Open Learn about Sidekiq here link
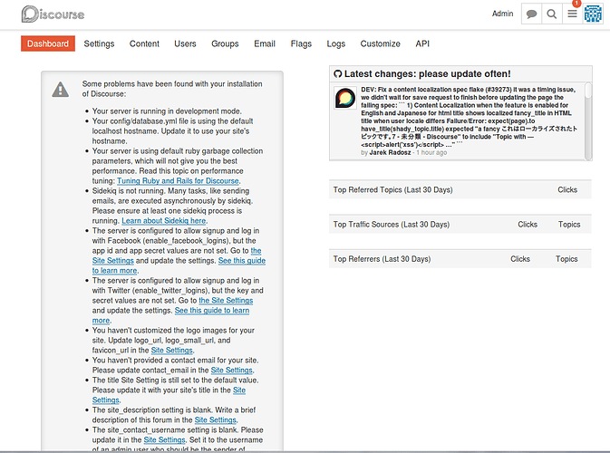 click(164, 220)
